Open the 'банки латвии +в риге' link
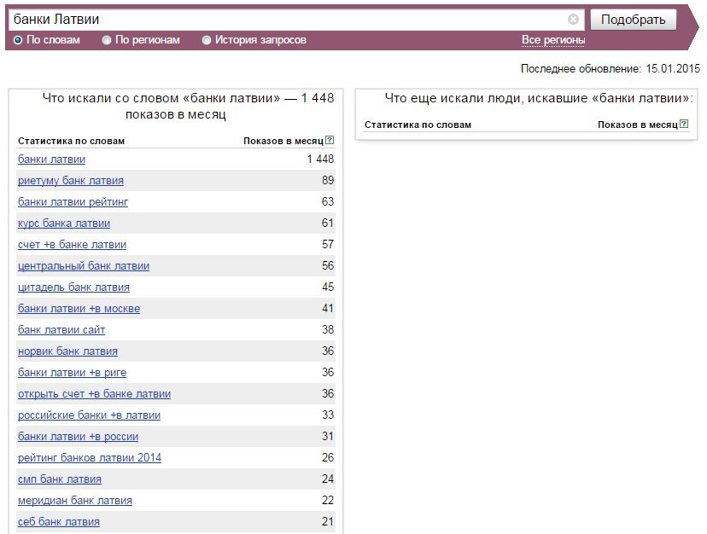 72,373
